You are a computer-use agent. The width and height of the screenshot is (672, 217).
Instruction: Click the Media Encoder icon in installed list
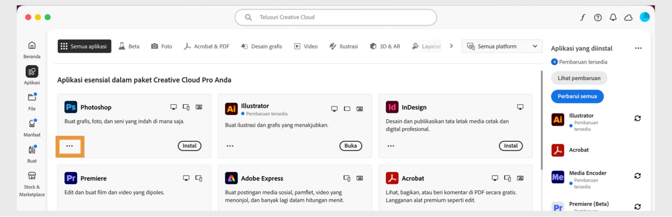click(x=558, y=177)
